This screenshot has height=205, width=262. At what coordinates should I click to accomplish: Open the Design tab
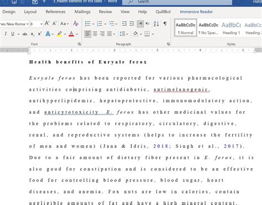pyautogui.click(x=9, y=12)
